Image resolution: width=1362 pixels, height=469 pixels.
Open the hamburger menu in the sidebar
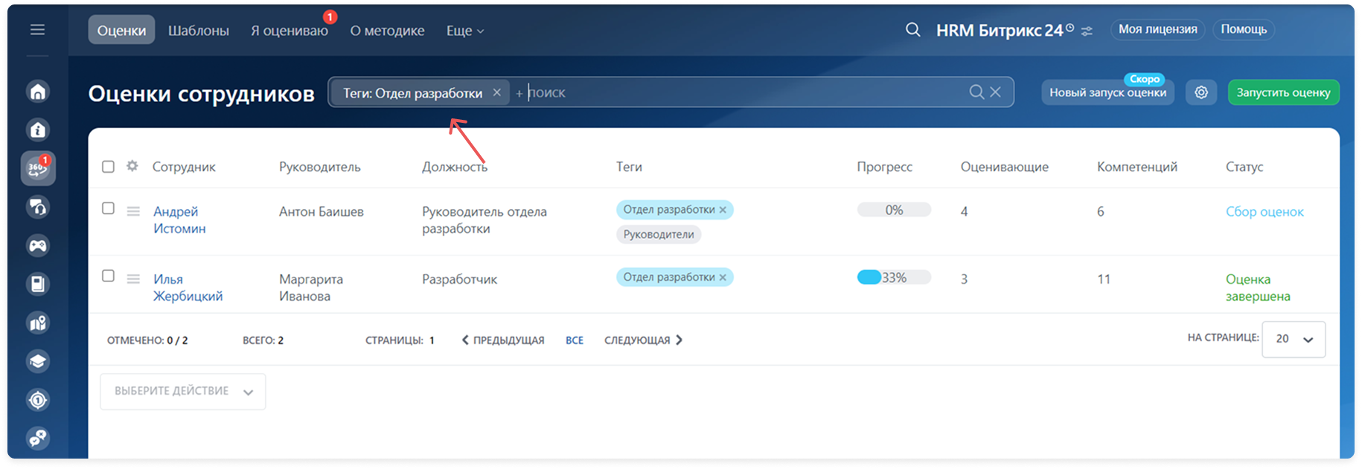click(37, 30)
